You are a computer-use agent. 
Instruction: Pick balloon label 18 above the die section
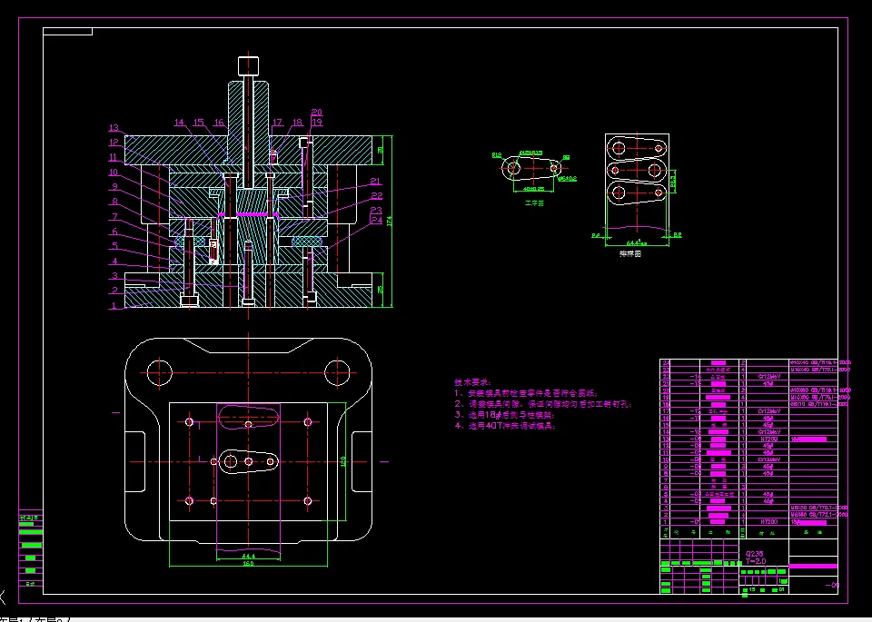point(297,123)
